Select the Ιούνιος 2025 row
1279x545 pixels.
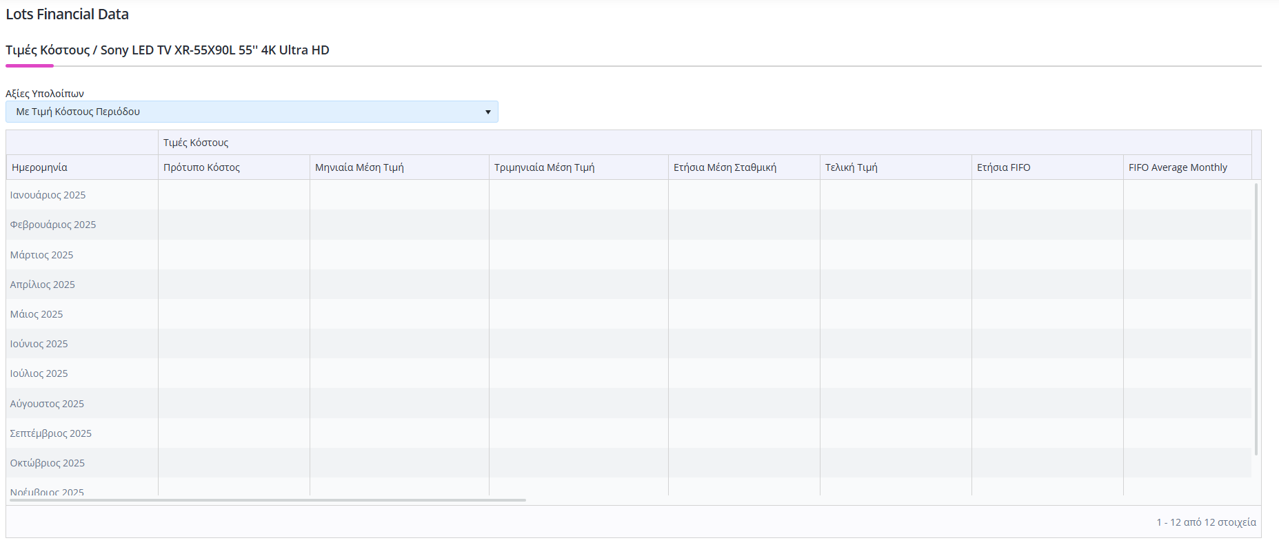(629, 344)
